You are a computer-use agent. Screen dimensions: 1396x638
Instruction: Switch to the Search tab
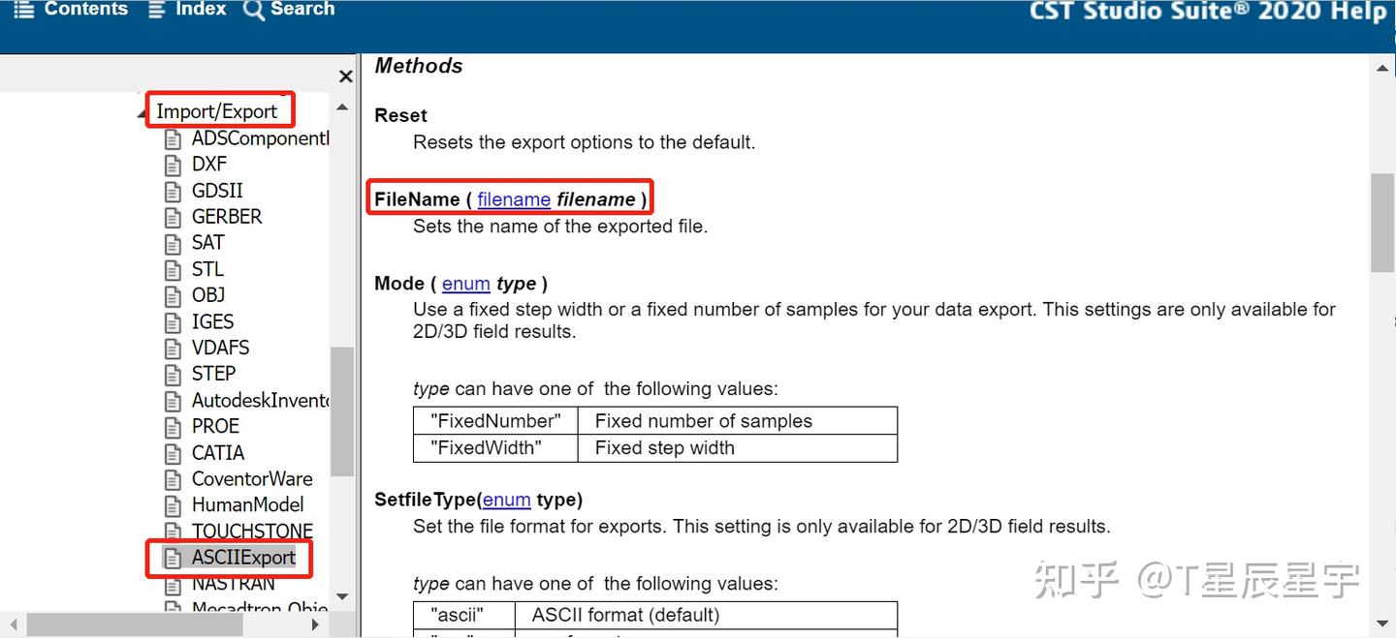(302, 10)
